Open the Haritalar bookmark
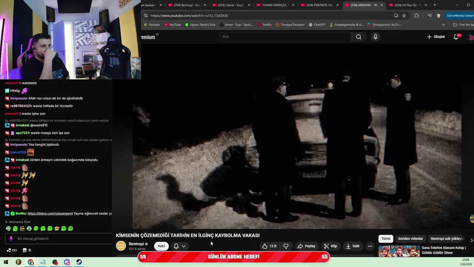The height and width of the screenshot is (267, 474). [x=152, y=25]
